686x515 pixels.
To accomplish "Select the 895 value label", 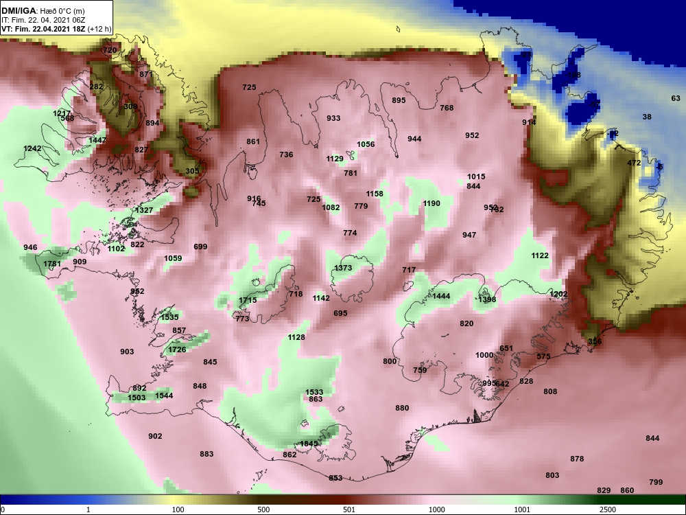I will point(399,100).
